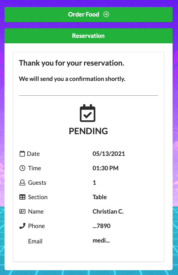Click the Table section value
This screenshot has height=275, width=178.
point(100,197)
